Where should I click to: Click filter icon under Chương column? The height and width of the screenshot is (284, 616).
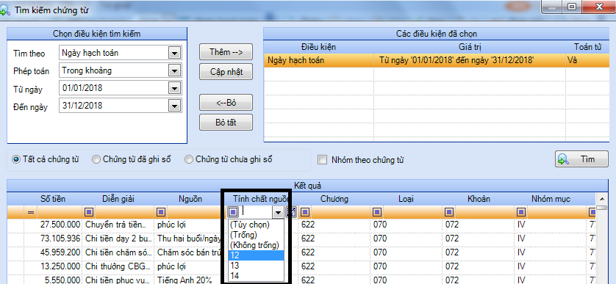[304, 213]
